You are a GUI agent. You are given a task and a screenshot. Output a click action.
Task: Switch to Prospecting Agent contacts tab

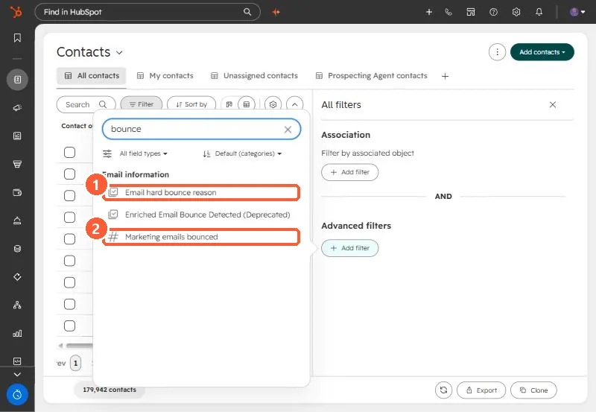[x=371, y=76]
